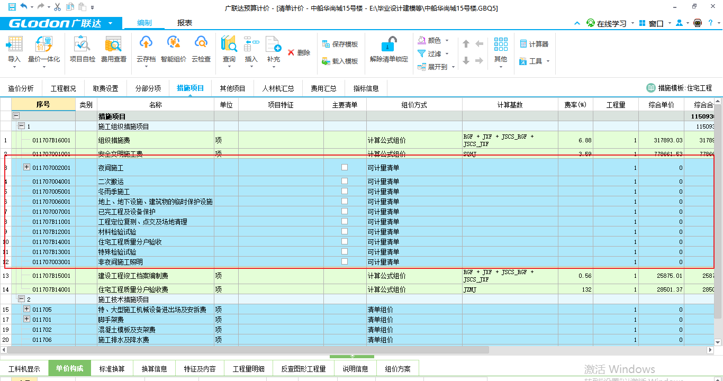Tick the checkbox in 材料检验试验 row

345,231
